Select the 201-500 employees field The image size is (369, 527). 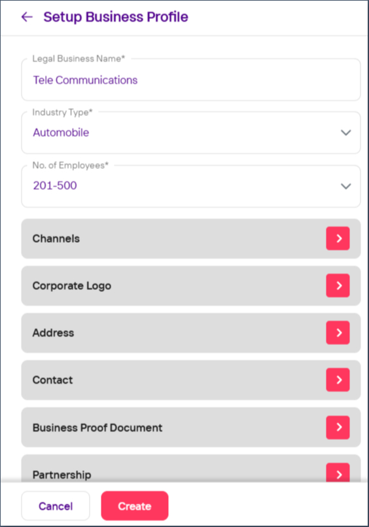coord(190,186)
